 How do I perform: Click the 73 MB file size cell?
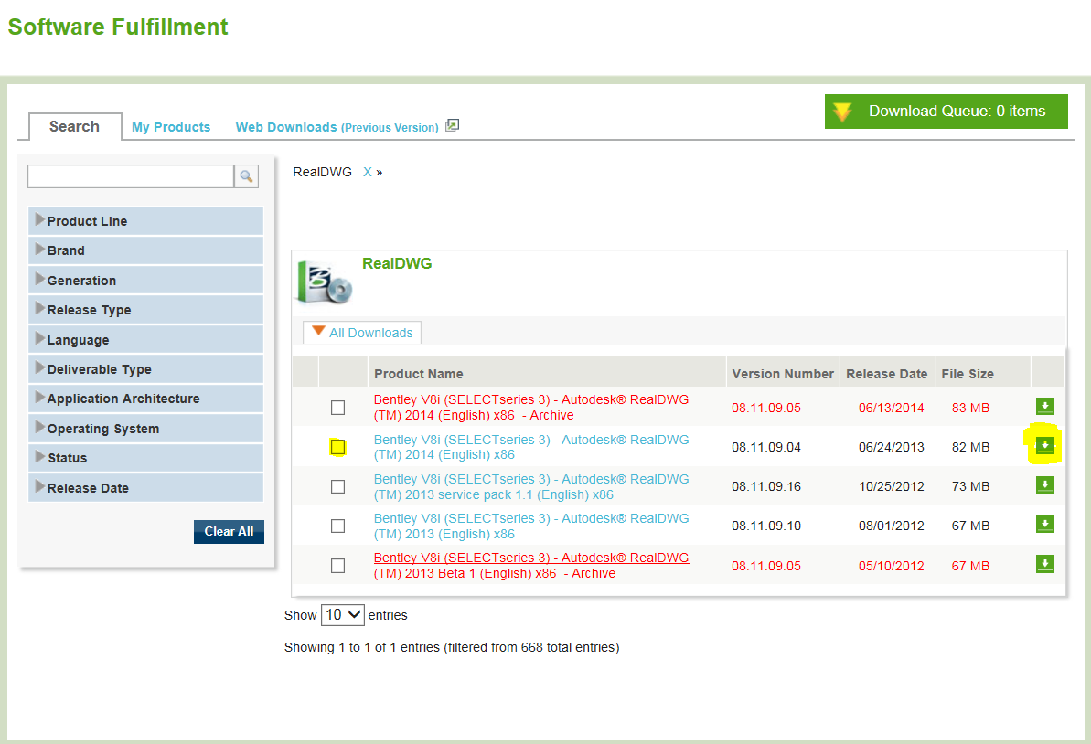click(x=970, y=487)
